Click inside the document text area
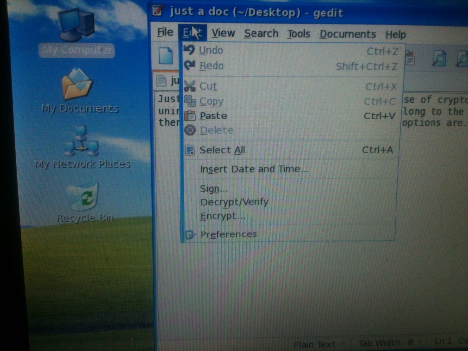 [296, 286]
